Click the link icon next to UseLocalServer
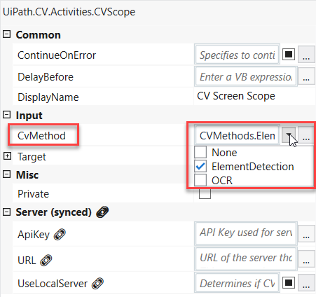This screenshot has height=297, width=316. pos(97,284)
